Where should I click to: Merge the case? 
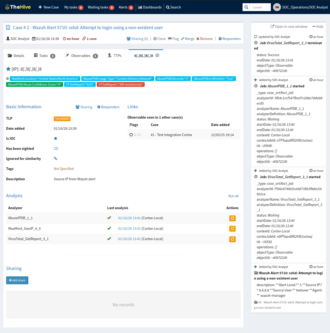pos(188,39)
